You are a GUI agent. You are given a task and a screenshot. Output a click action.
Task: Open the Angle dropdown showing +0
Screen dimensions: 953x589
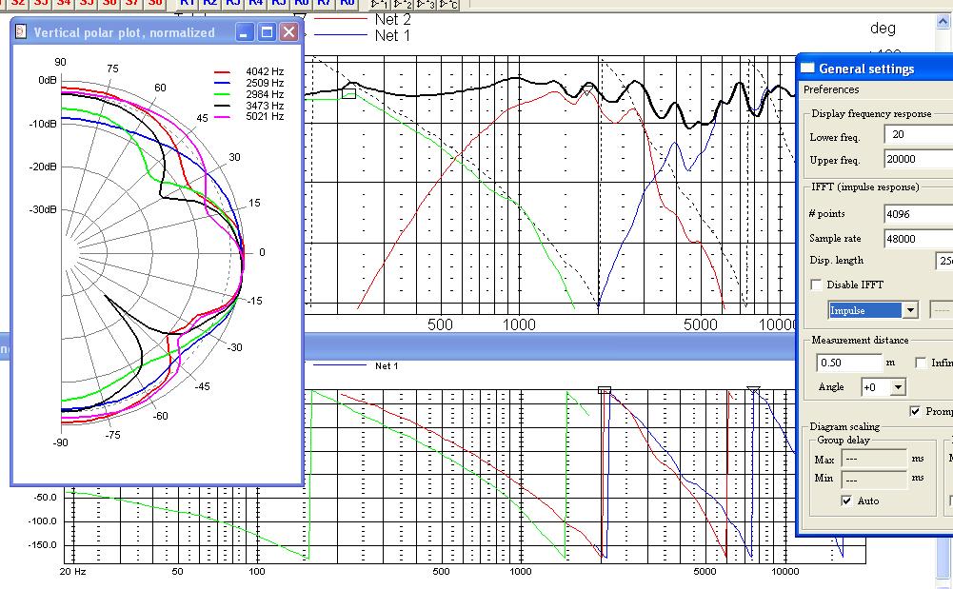899,386
